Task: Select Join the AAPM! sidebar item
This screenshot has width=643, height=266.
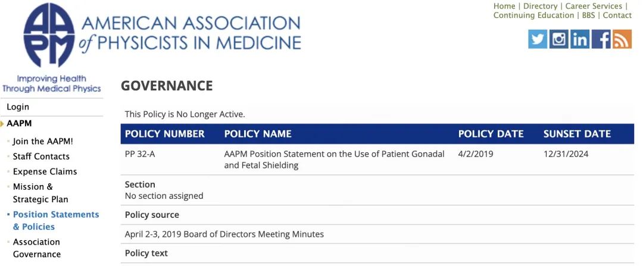Action: click(43, 142)
